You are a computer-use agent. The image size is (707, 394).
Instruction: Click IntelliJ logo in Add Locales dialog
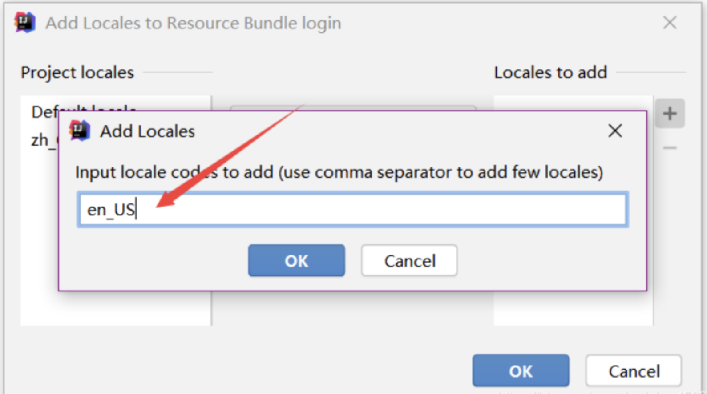pos(80,131)
